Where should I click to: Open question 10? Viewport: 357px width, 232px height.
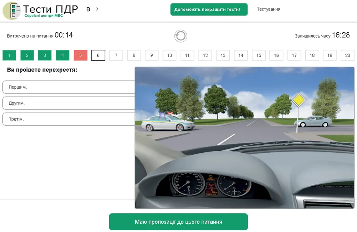coord(169,55)
